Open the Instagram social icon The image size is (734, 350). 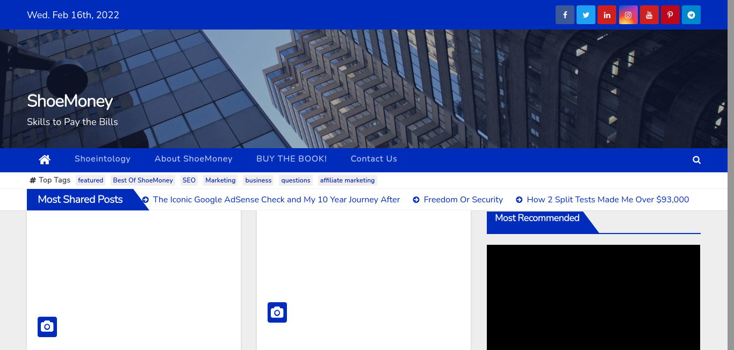628,15
